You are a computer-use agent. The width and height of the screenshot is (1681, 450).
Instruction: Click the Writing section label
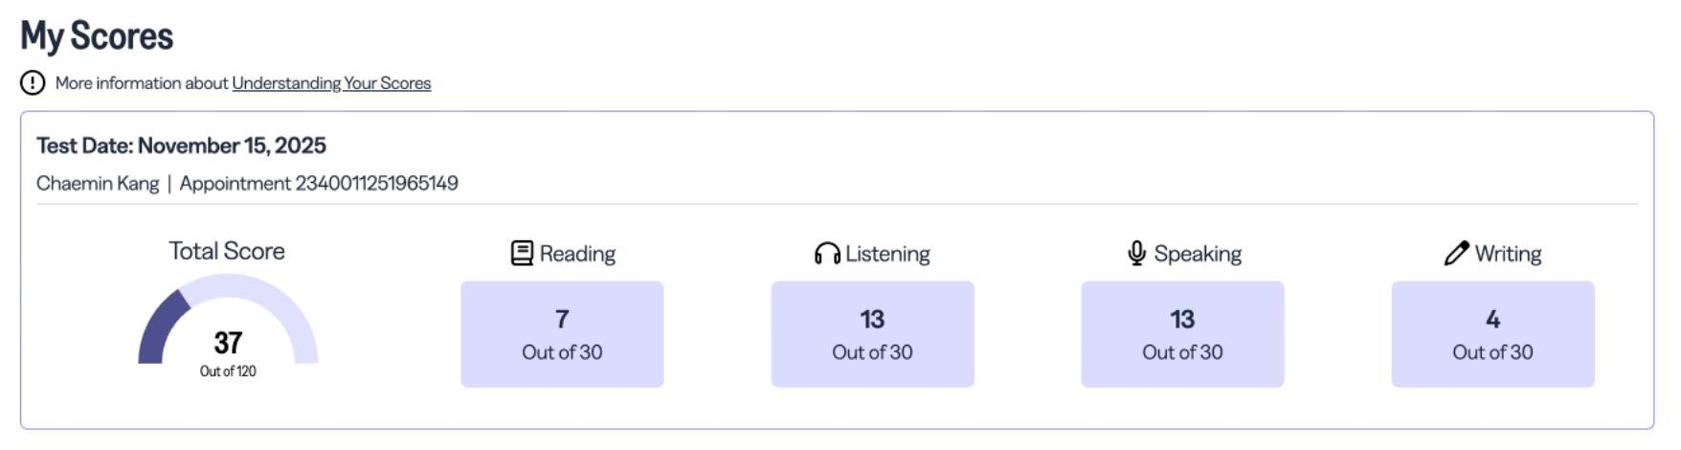[x=1508, y=254]
